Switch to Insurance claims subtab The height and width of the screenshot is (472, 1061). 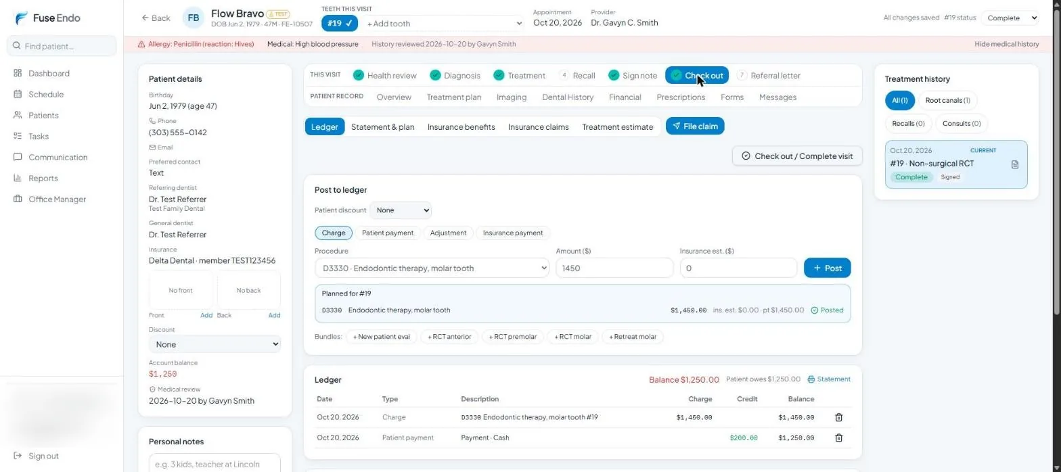pos(539,126)
